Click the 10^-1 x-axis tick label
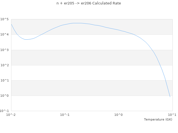The image size is (178, 133). pyautogui.click(x=65, y=115)
